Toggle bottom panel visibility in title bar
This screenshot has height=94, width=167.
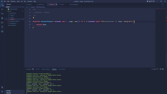point(150,1)
